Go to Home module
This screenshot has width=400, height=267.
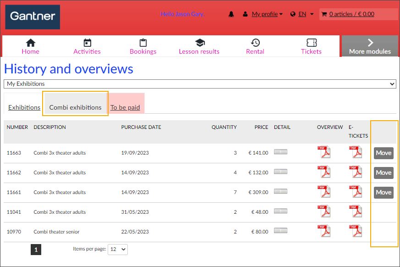pos(30,47)
